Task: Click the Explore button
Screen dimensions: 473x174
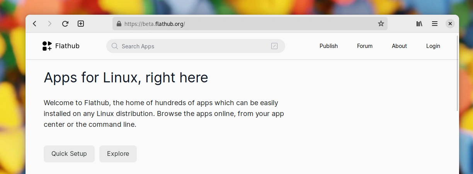Action: click(x=118, y=154)
